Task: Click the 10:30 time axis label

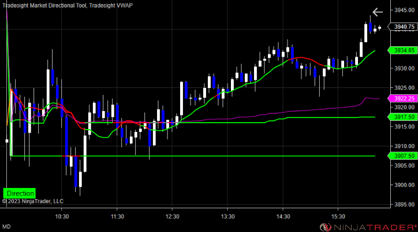Action: [62, 216]
